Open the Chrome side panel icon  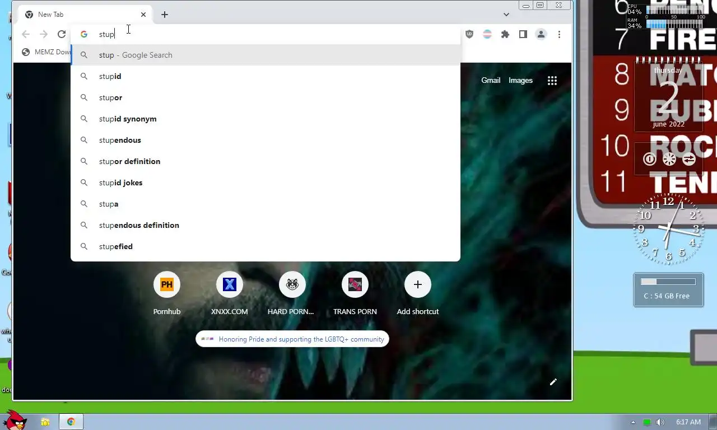(523, 34)
